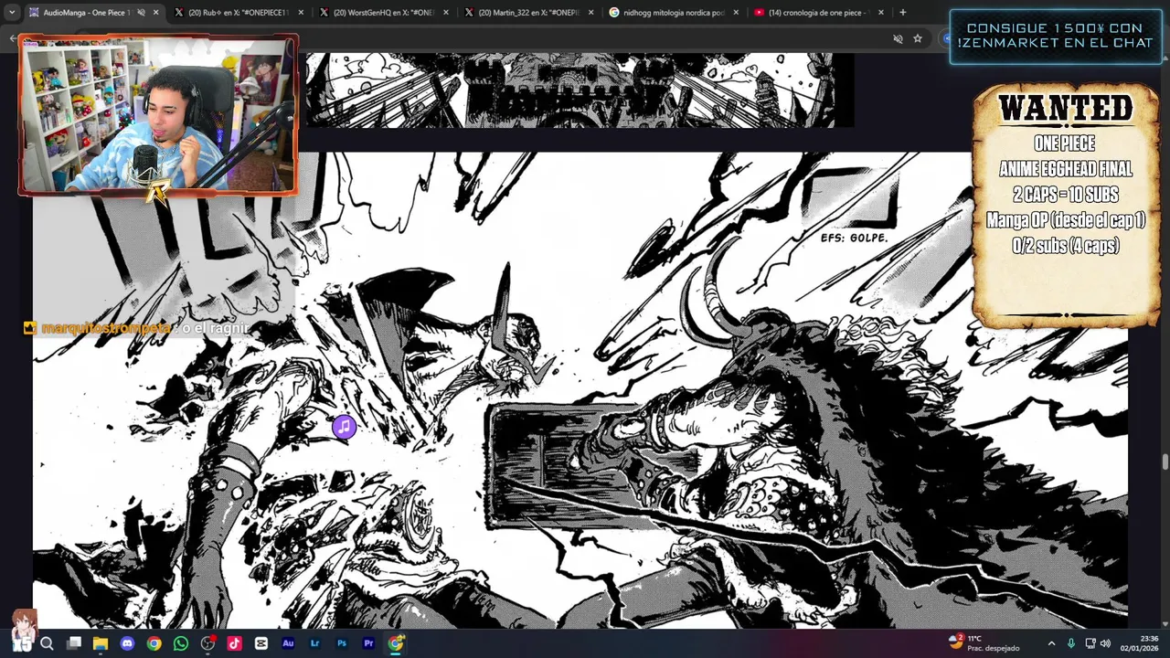The height and width of the screenshot is (658, 1170).
Task: Open File Explorer from the taskbar
Action: (101, 643)
